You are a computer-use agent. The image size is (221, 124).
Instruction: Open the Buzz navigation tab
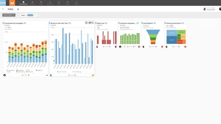click(41, 3)
